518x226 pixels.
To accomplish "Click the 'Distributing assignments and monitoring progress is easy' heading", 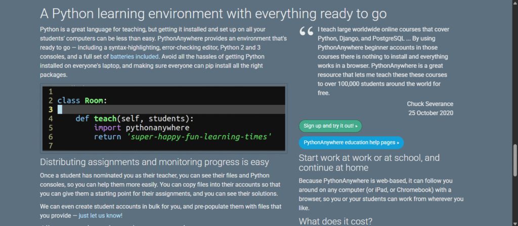I will point(154,162).
